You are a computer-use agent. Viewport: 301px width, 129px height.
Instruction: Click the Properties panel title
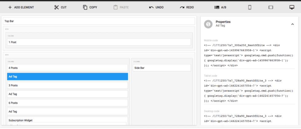pos(223,22)
